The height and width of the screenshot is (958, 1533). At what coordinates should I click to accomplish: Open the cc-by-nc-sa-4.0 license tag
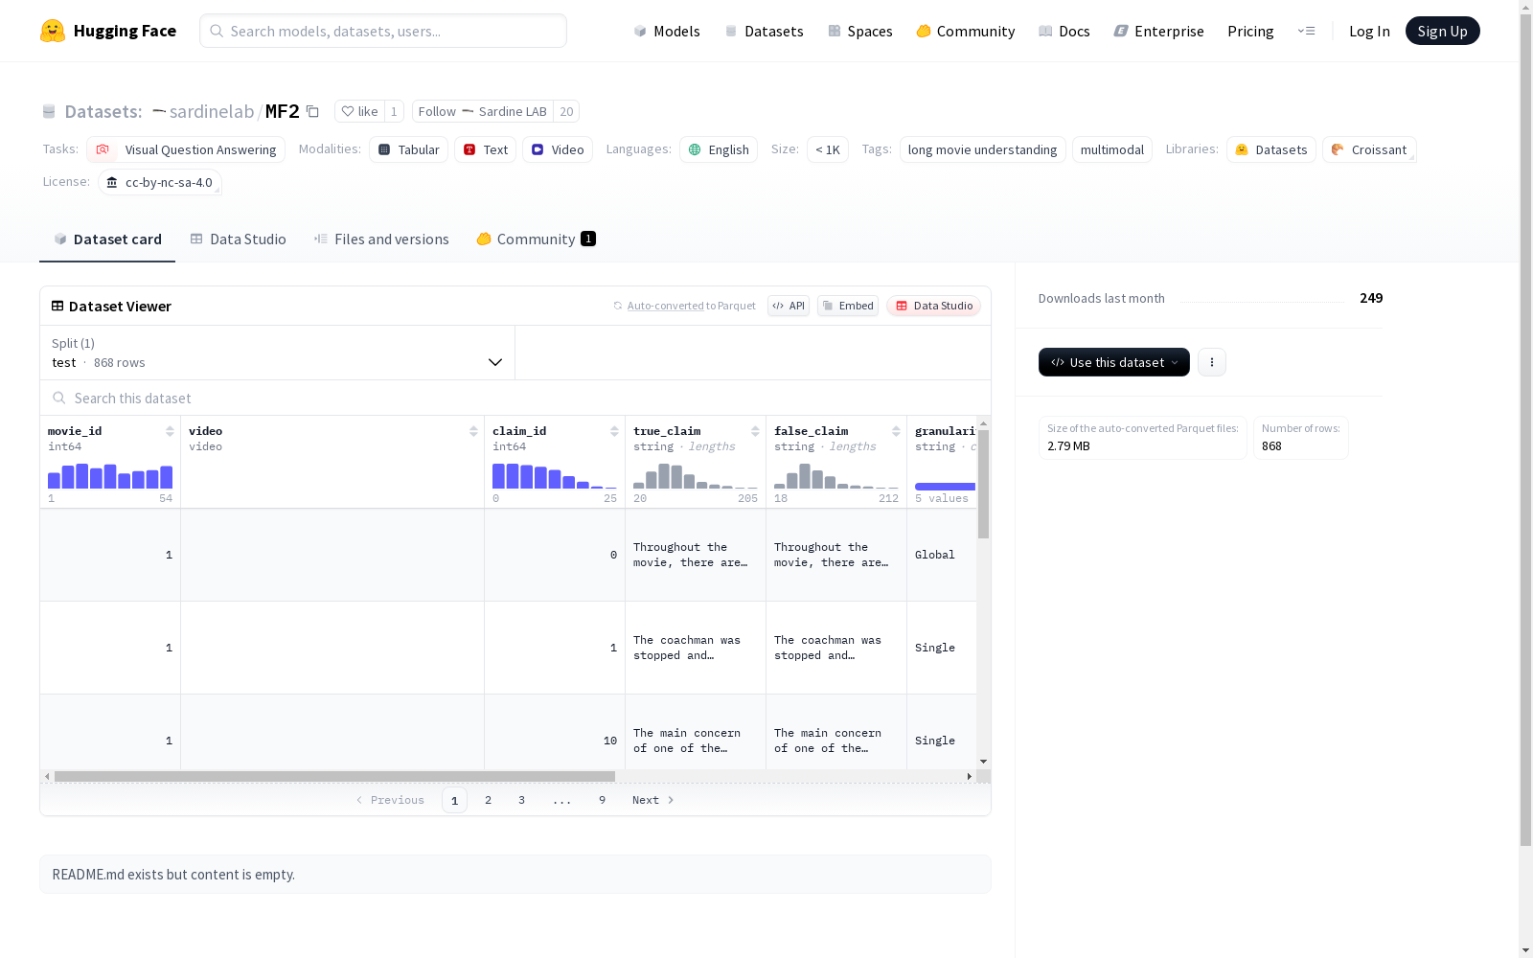pyautogui.click(x=160, y=182)
